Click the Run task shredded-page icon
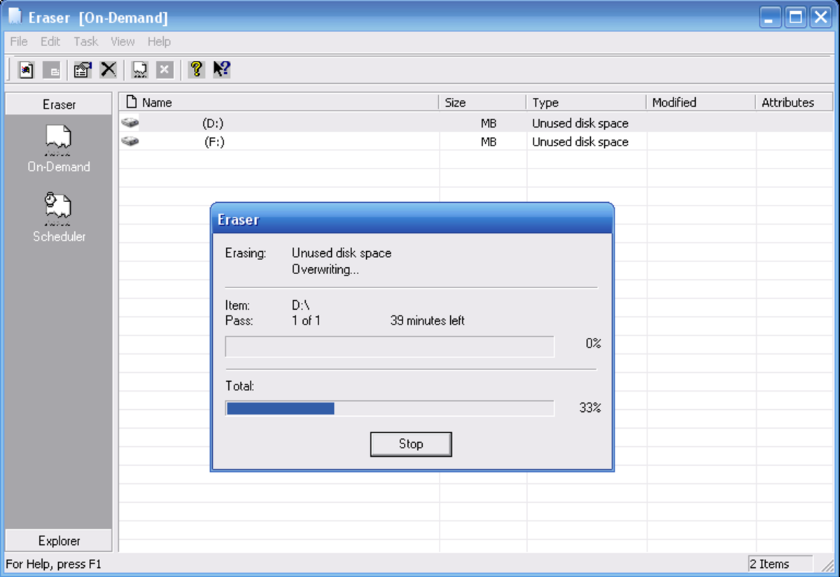The image size is (840, 577). click(140, 70)
